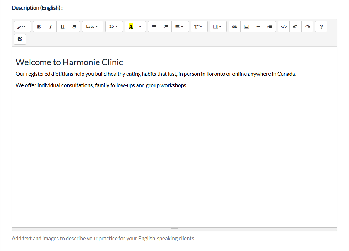Click the helper text about English-speaking clients
This screenshot has width=349, height=251.
(103, 239)
